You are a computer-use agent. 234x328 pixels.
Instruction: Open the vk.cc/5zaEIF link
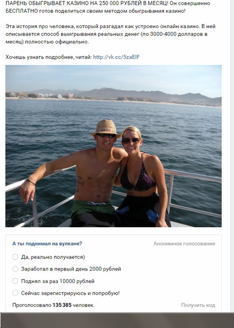coord(116,57)
